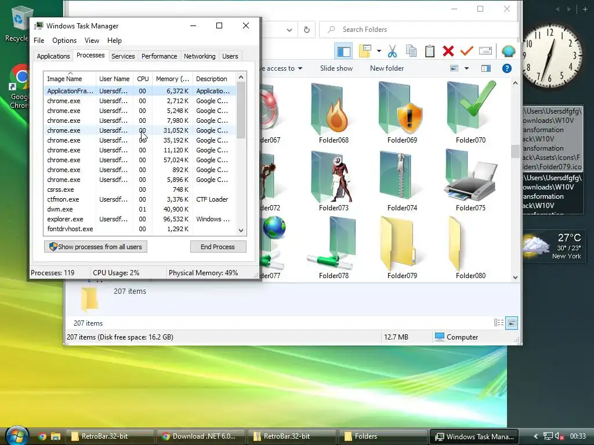Select the csrss.exe process row
This screenshot has height=445, width=594.
pyautogui.click(x=139, y=189)
